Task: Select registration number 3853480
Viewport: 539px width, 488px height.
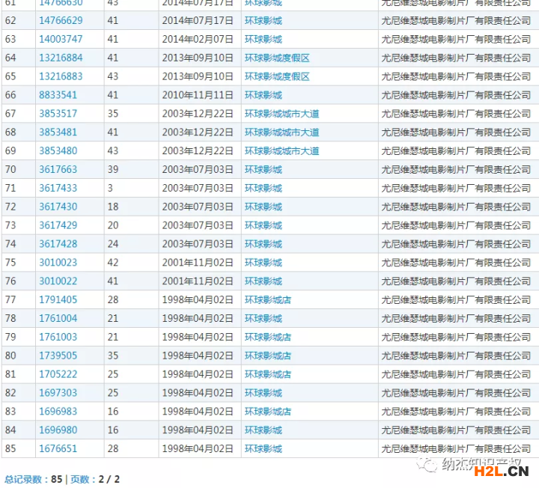Action: coord(58,151)
